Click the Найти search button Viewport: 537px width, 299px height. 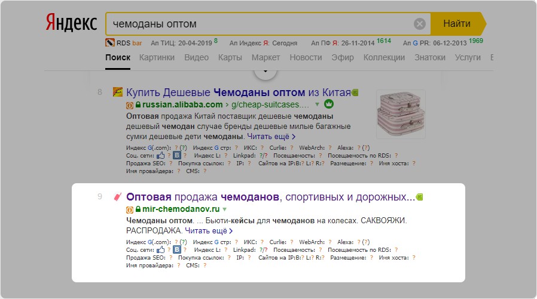tap(457, 24)
